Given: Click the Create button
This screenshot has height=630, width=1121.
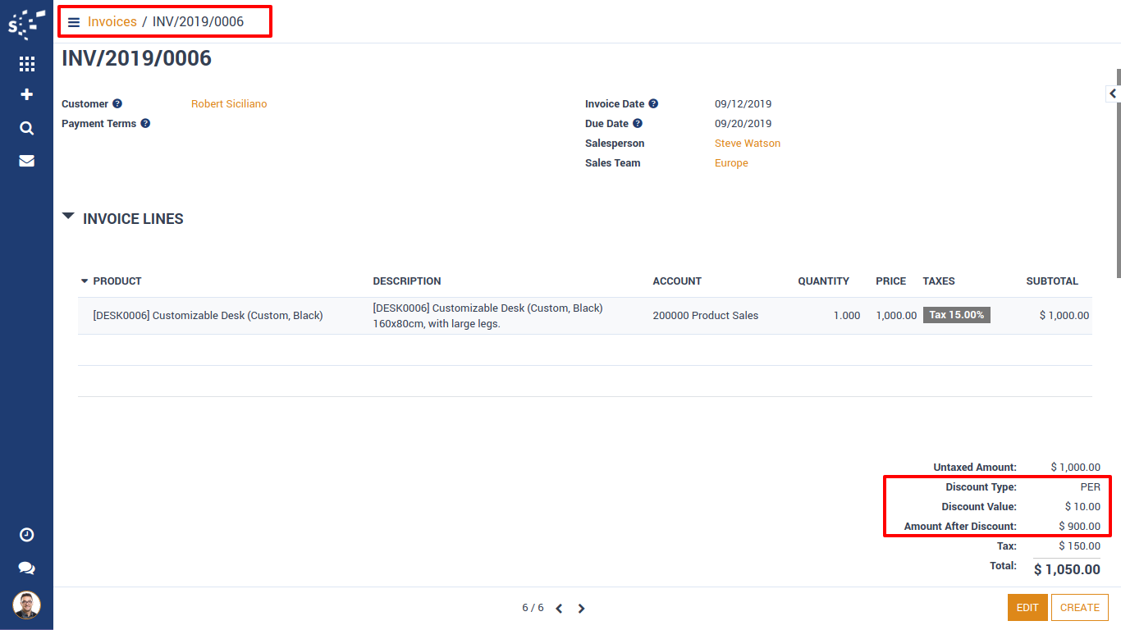Looking at the screenshot, I should click(x=1079, y=608).
